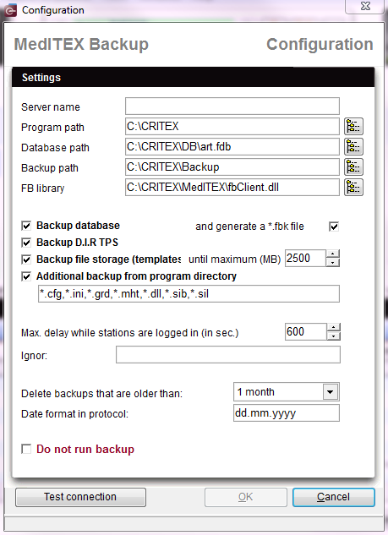Click the 'and generate a *.fbk file' label
Screen dimensions: 388x535
click(249, 227)
